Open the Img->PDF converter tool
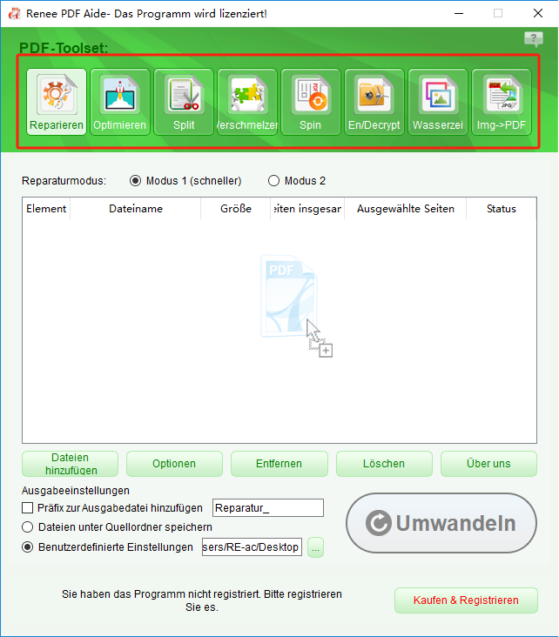Screen dimensions: 559x637 pyautogui.click(x=502, y=102)
